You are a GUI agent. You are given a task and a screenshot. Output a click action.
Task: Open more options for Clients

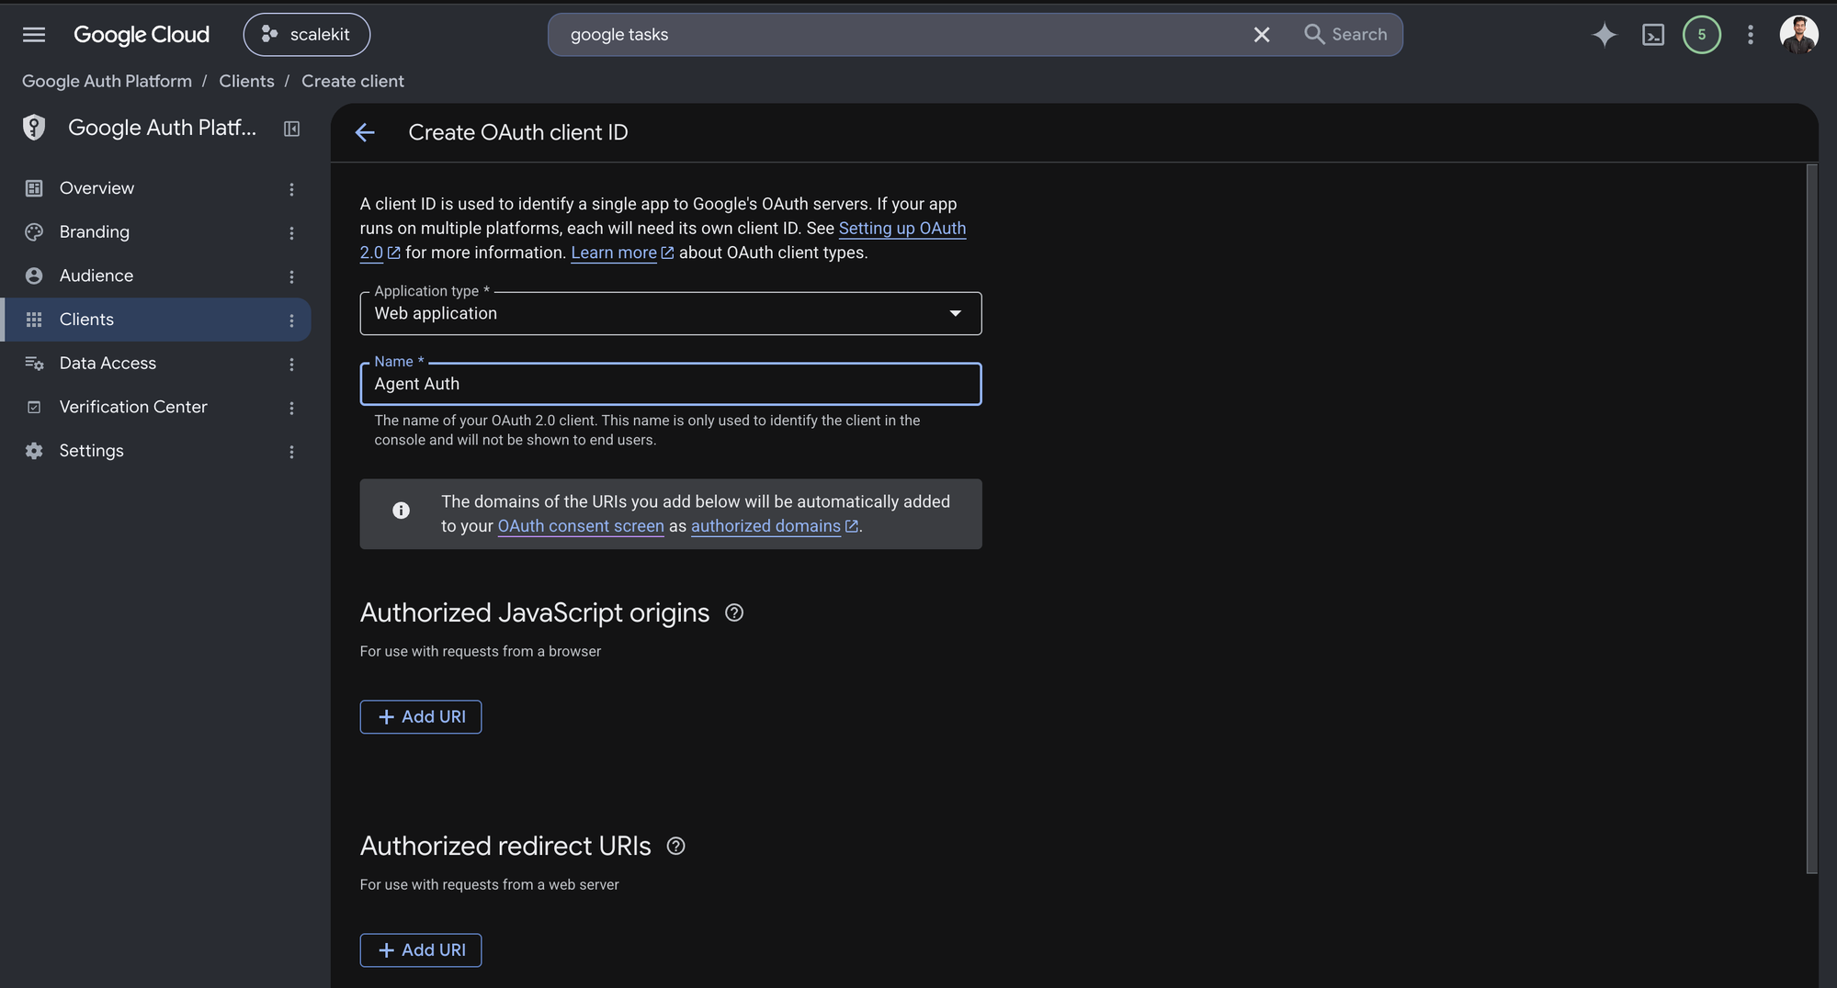(291, 320)
